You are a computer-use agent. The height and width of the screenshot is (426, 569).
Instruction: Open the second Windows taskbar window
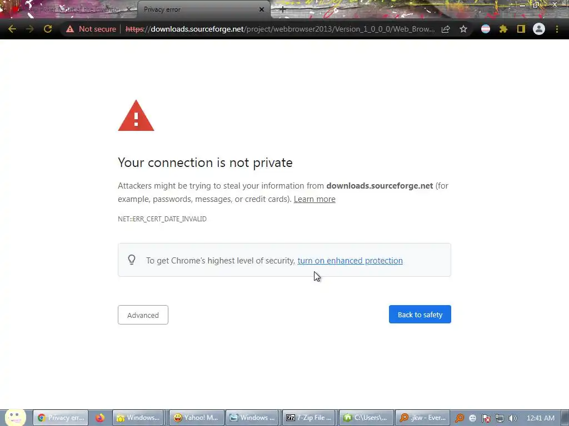click(253, 418)
